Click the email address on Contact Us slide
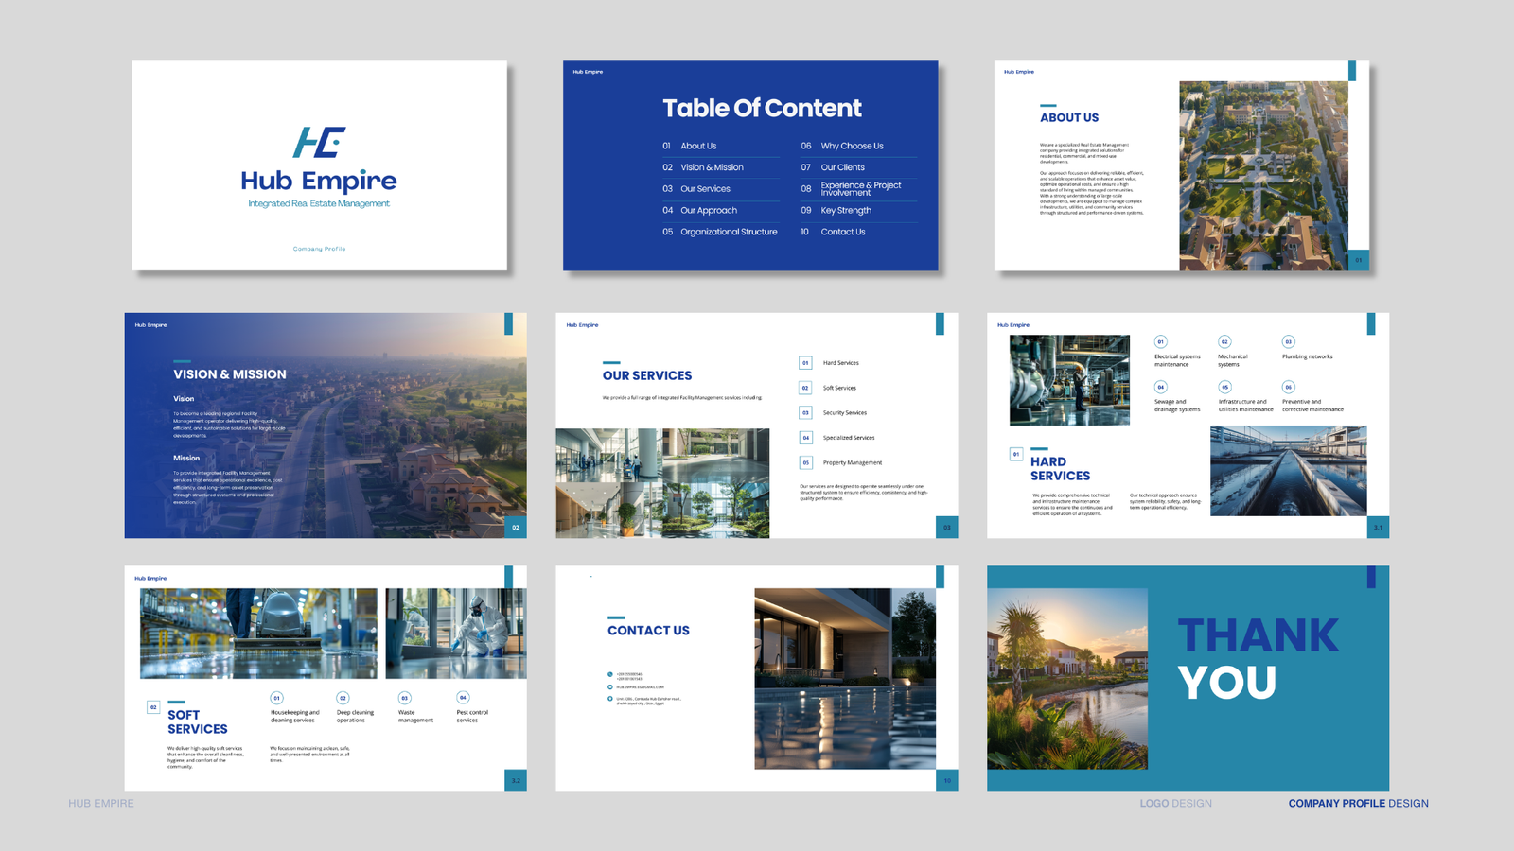The image size is (1514, 851). click(x=641, y=687)
